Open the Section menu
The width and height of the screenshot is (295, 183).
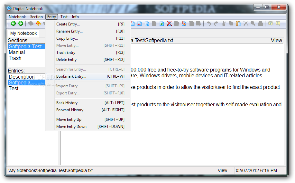(36, 16)
